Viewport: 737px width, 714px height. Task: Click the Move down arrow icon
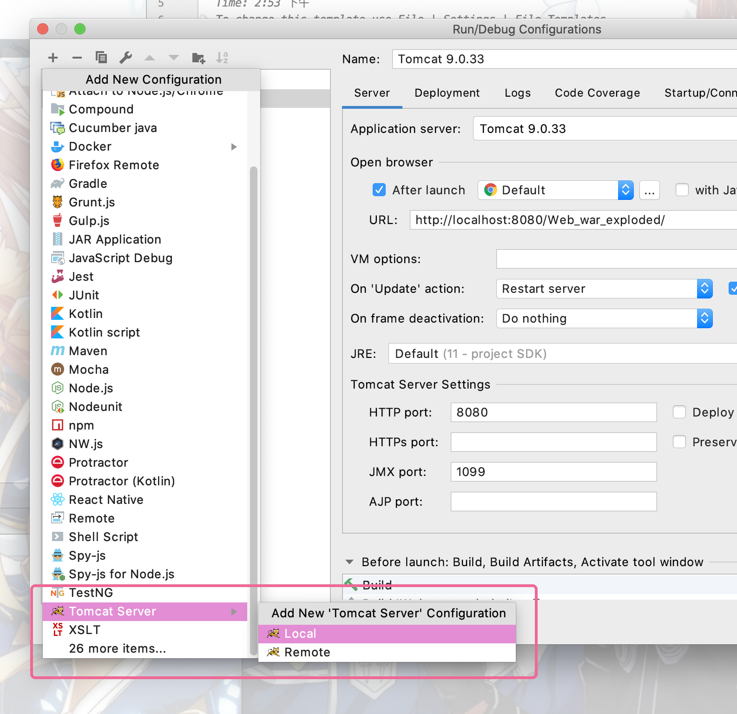point(174,58)
